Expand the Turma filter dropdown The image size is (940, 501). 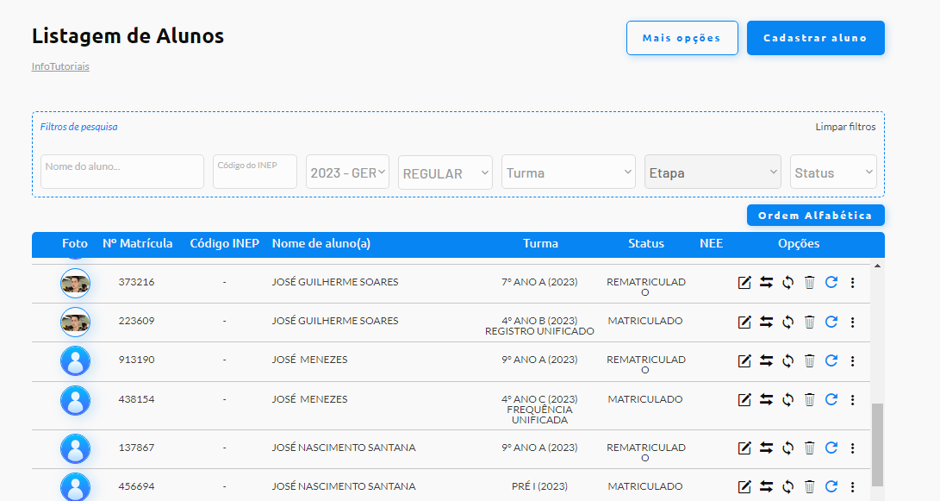tap(569, 172)
